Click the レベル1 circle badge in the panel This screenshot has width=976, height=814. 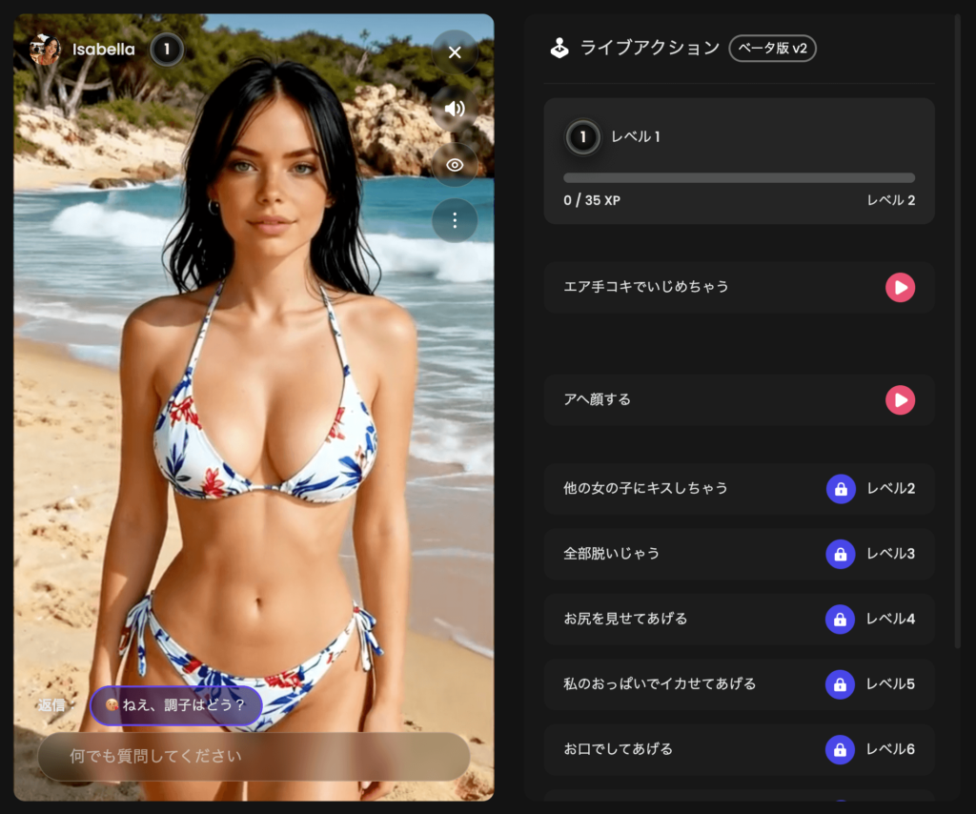click(584, 136)
